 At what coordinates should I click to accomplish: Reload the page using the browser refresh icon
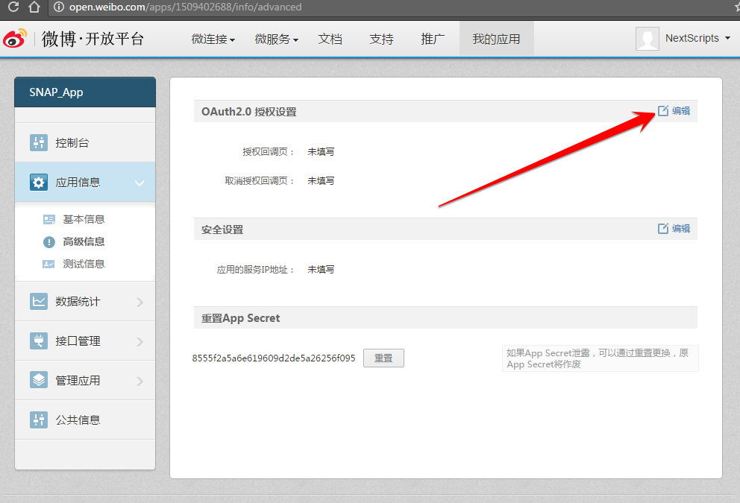(x=13, y=7)
